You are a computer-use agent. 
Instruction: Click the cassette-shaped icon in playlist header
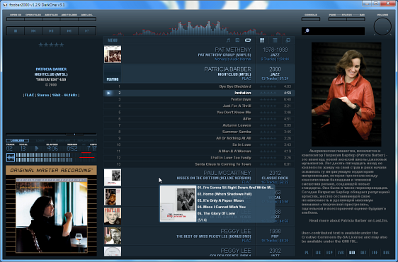(248, 40)
